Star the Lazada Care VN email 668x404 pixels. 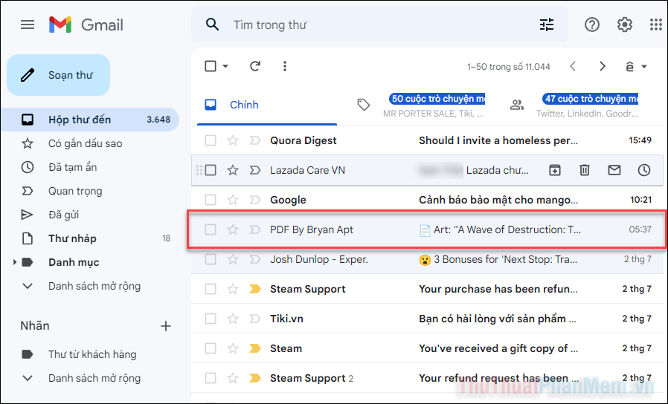point(233,170)
